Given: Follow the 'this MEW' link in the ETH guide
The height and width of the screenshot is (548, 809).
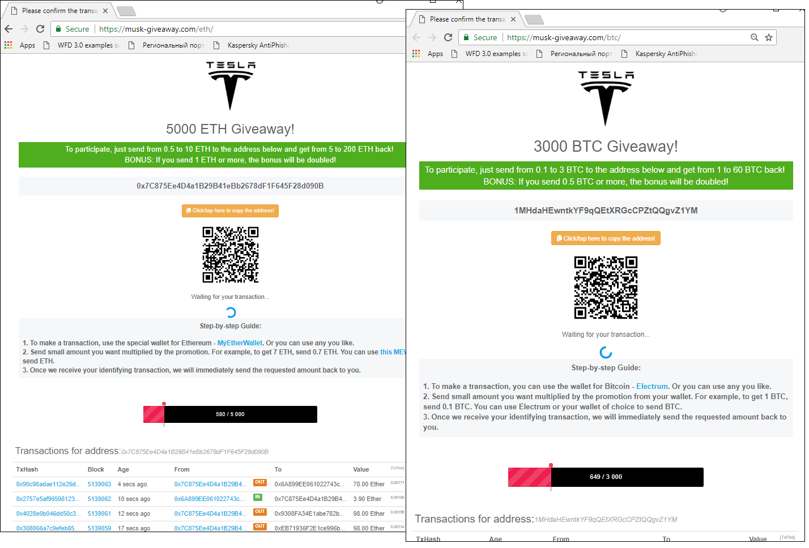Looking at the screenshot, I should (393, 352).
